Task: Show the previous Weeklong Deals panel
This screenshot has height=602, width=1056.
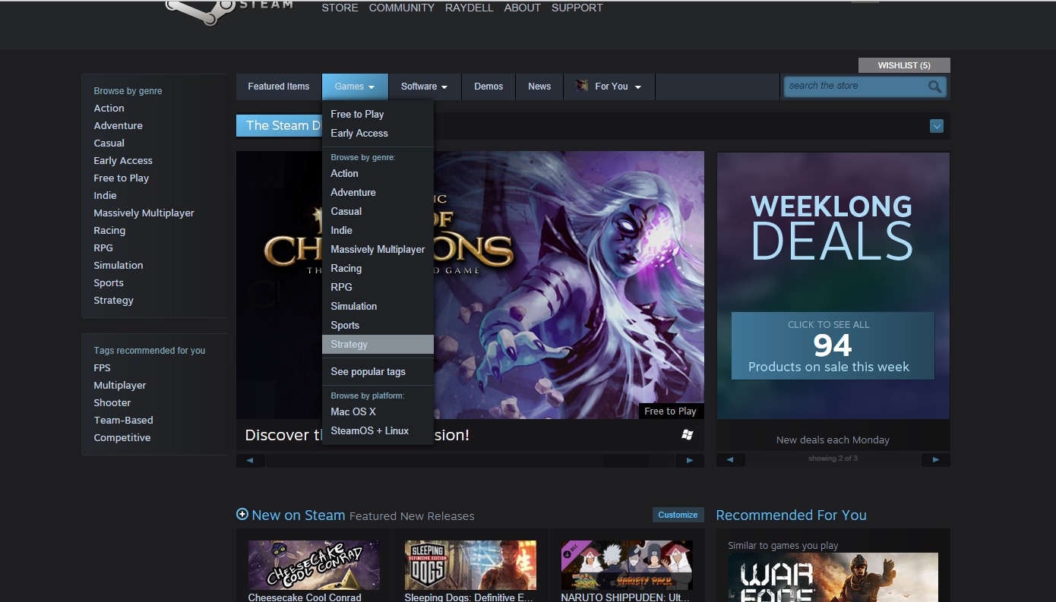Action: 730,459
